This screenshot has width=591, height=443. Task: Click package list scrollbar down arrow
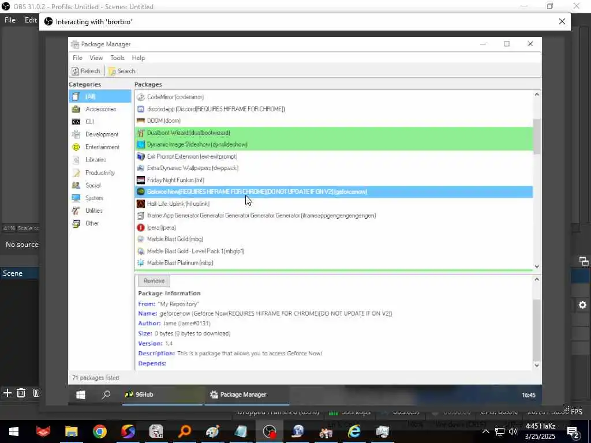[x=537, y=266]
